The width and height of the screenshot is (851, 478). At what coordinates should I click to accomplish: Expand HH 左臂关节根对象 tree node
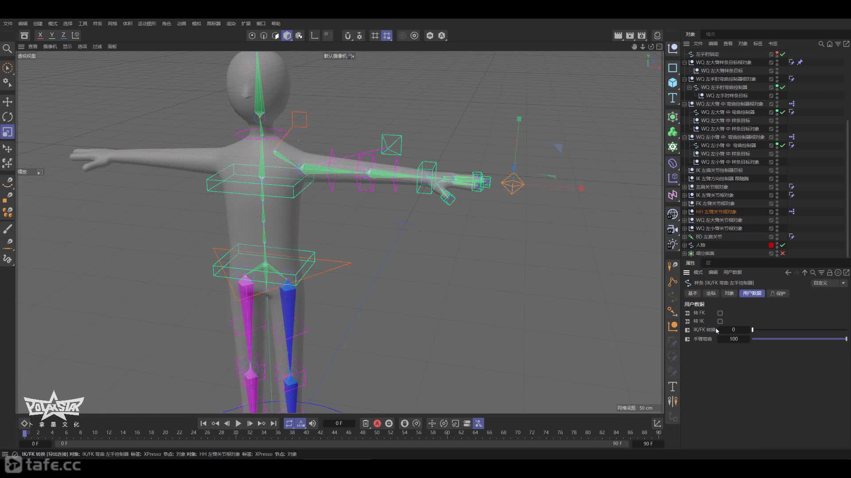tap(685, 212)
